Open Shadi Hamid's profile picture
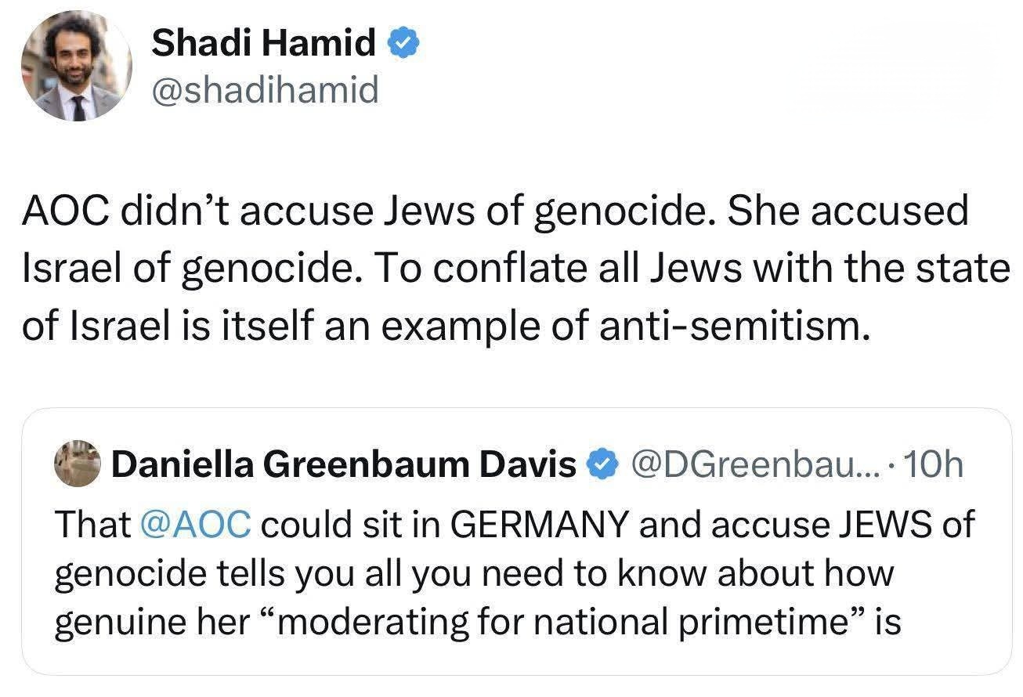This screenshot has width=1023, height=697. coord(76,67)
